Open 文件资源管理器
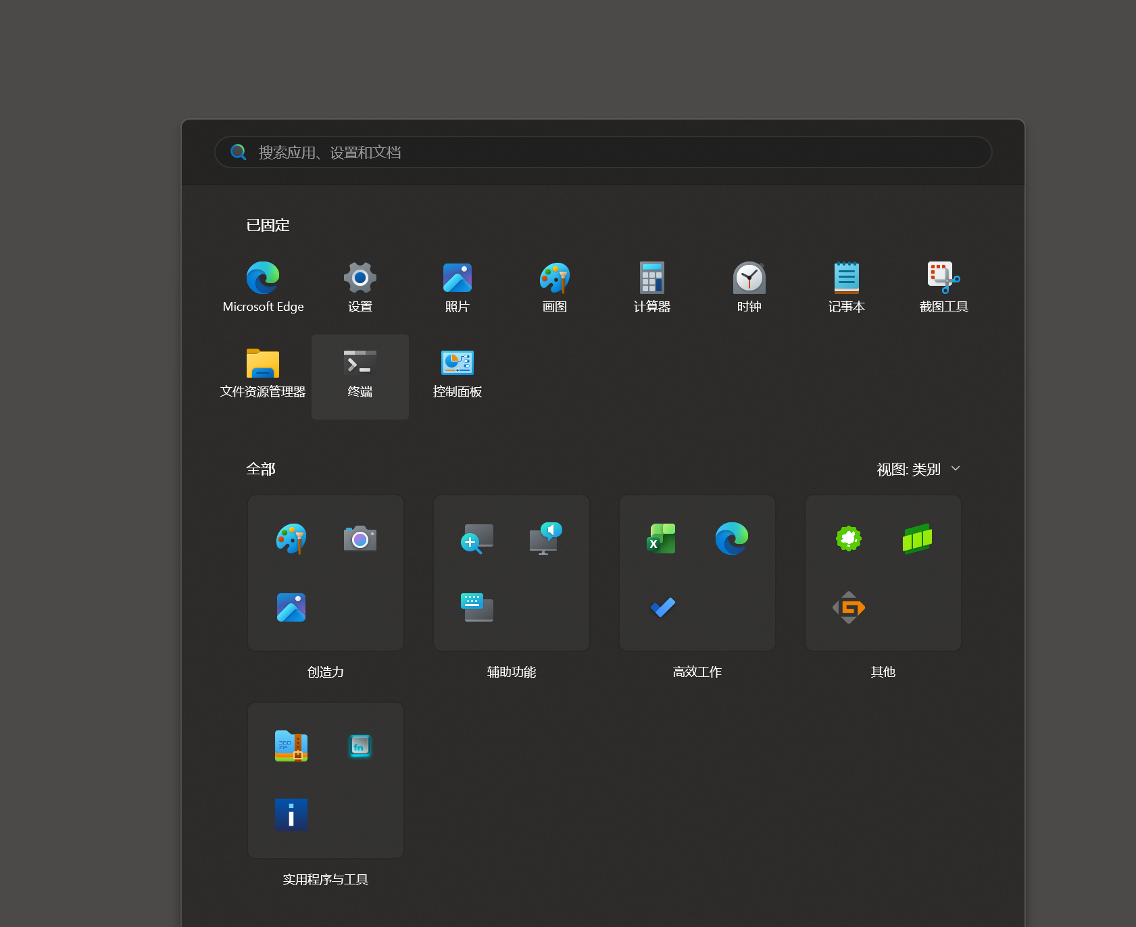The width and height of the screenshot is (1136, 927). (x=263, y=372)
